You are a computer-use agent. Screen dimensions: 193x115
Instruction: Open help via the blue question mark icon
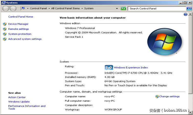tap(186, 15)
